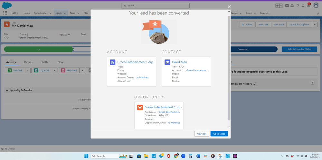The width and height of the screenshot is (322, 160).
Task: Open the user profile avatar
Action: click(316, 5)
